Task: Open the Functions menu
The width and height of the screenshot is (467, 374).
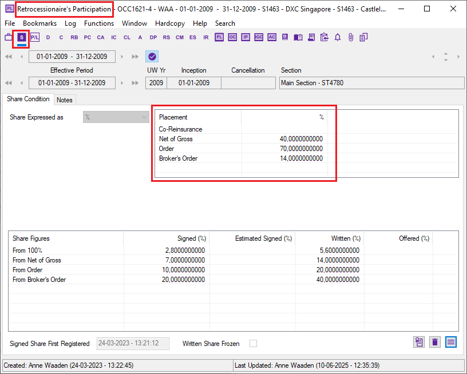Action: point(98,23)
